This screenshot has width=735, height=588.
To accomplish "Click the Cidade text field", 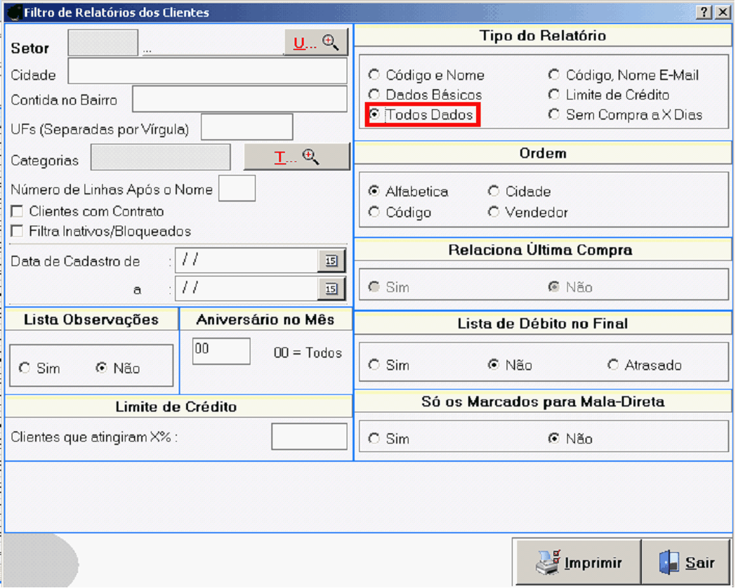I will (x=207, y=72).
